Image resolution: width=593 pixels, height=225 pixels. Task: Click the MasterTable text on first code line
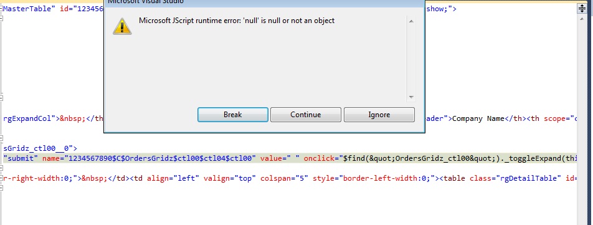click(x=27, y=9)
